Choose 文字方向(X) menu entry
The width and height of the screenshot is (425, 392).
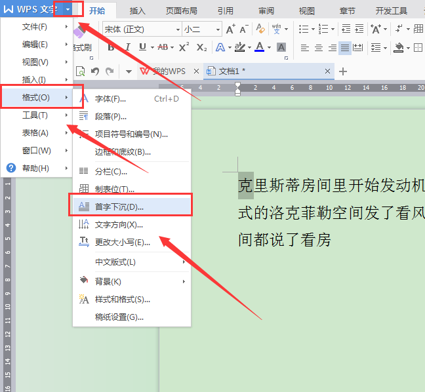click(x=132, y=225)
